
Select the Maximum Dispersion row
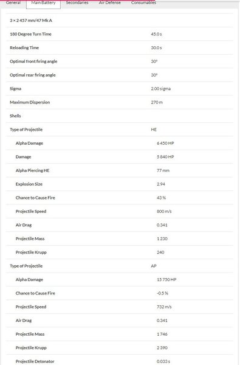click(120, 102)
